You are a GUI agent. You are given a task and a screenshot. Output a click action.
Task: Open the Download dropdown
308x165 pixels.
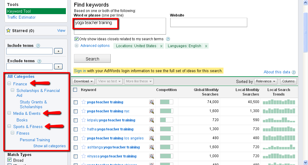click(84, 81)
